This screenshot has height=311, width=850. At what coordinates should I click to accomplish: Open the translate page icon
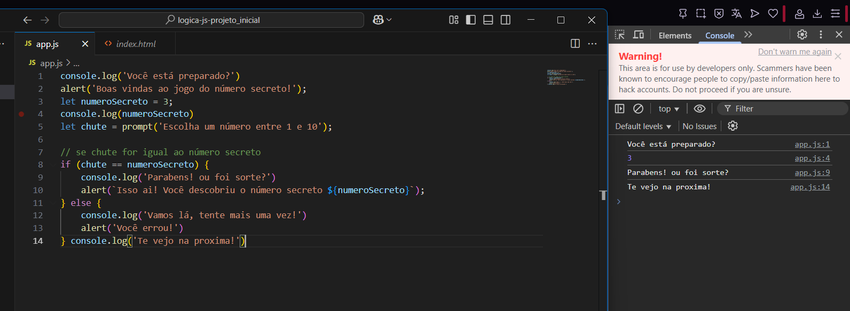coord(737,13)
